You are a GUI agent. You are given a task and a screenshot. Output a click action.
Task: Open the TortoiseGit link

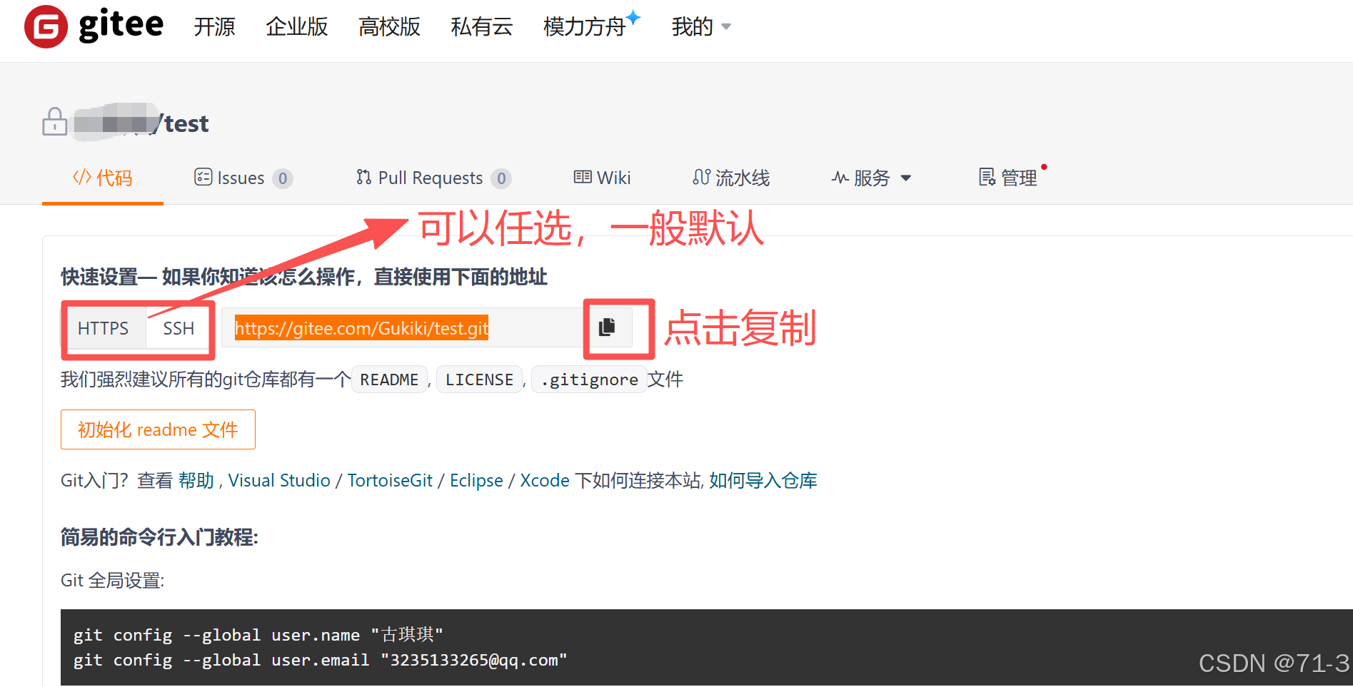pos(390,480)
